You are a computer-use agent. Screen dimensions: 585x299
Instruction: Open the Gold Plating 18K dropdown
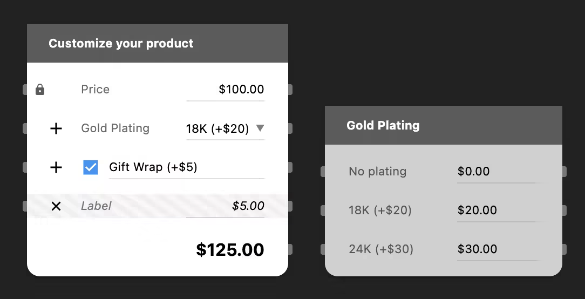[218, 128]
